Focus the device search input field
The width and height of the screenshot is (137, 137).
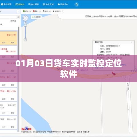[8, 17]
